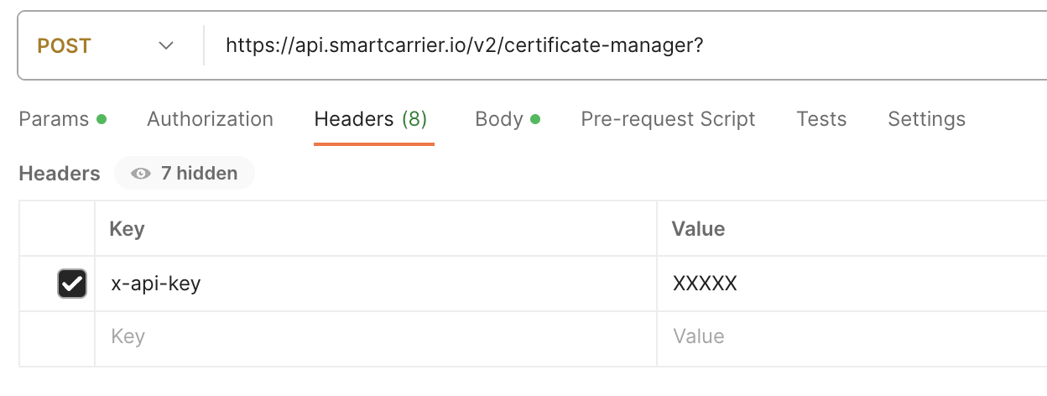Open the Pre-request Script tab
Screen dimensions: 1047x396
tap(668, 119)
